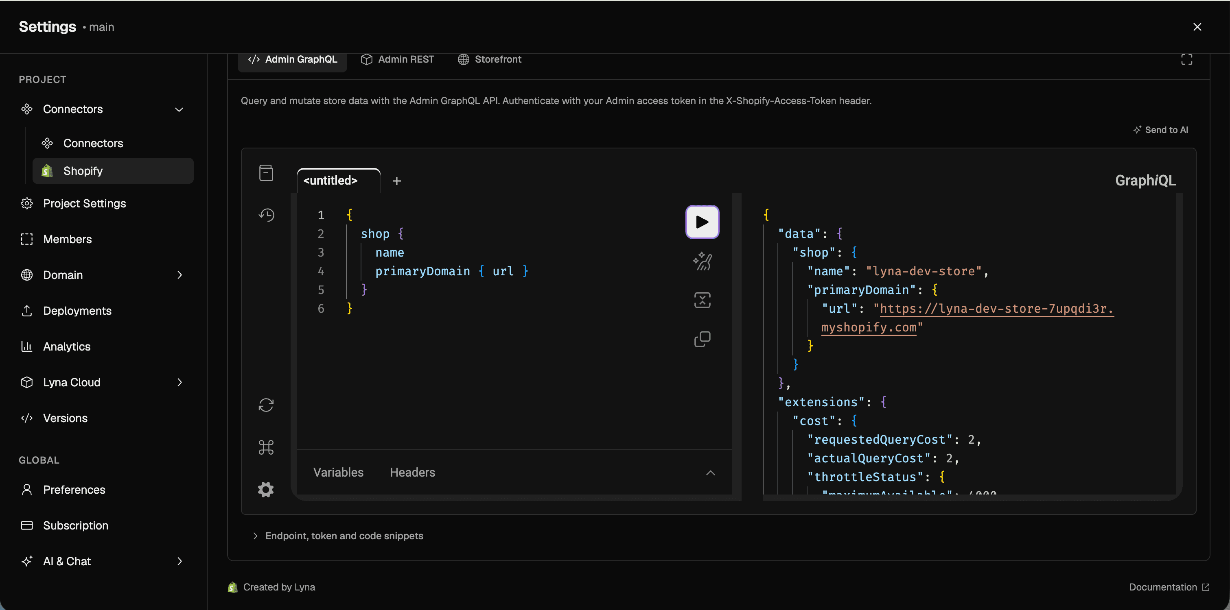Expand the AI & Chat submenu chevron
The image size is (1230, 610).
click(179, 561)
